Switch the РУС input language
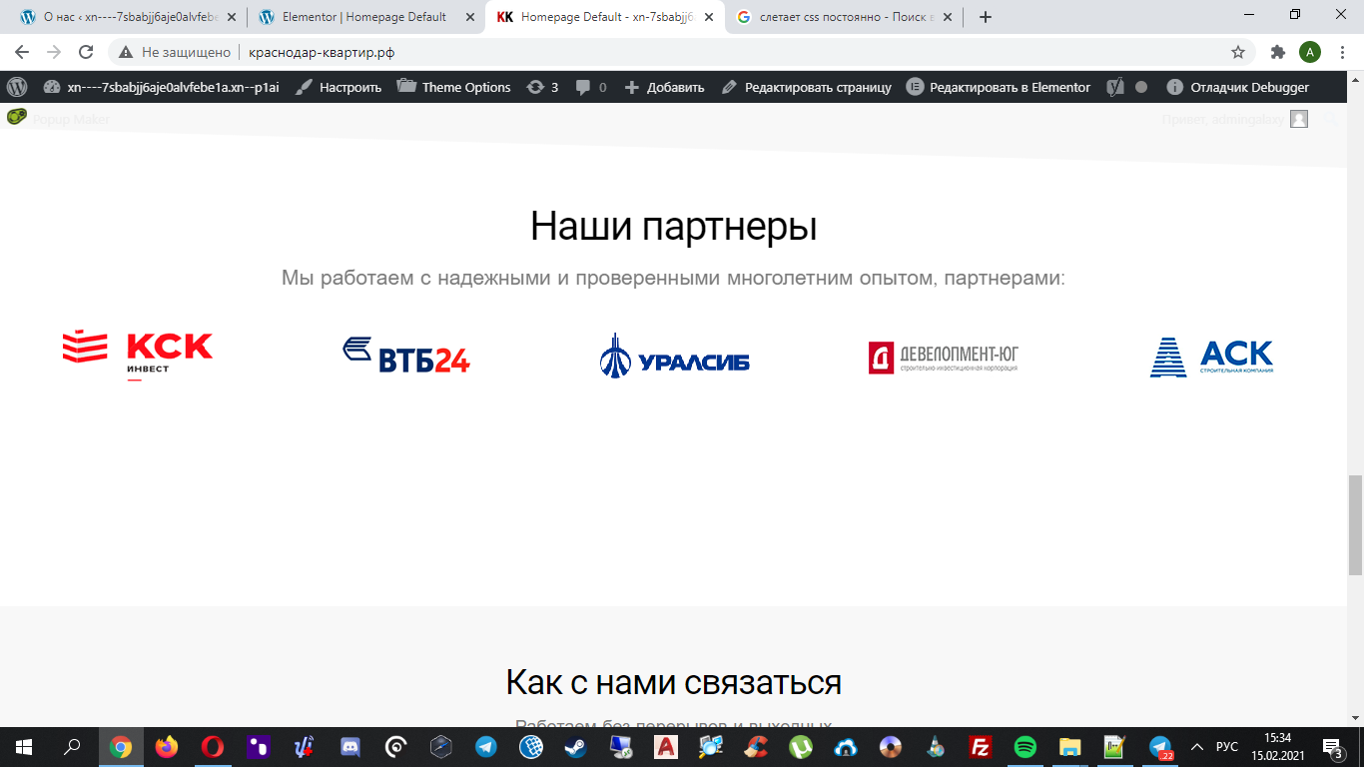 tap(1227, 746)
